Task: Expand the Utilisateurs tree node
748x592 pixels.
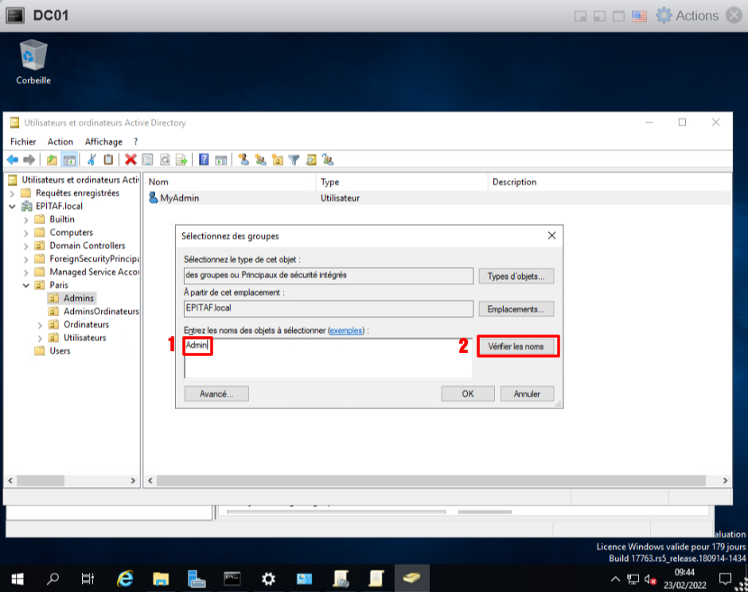Action: 41,338
